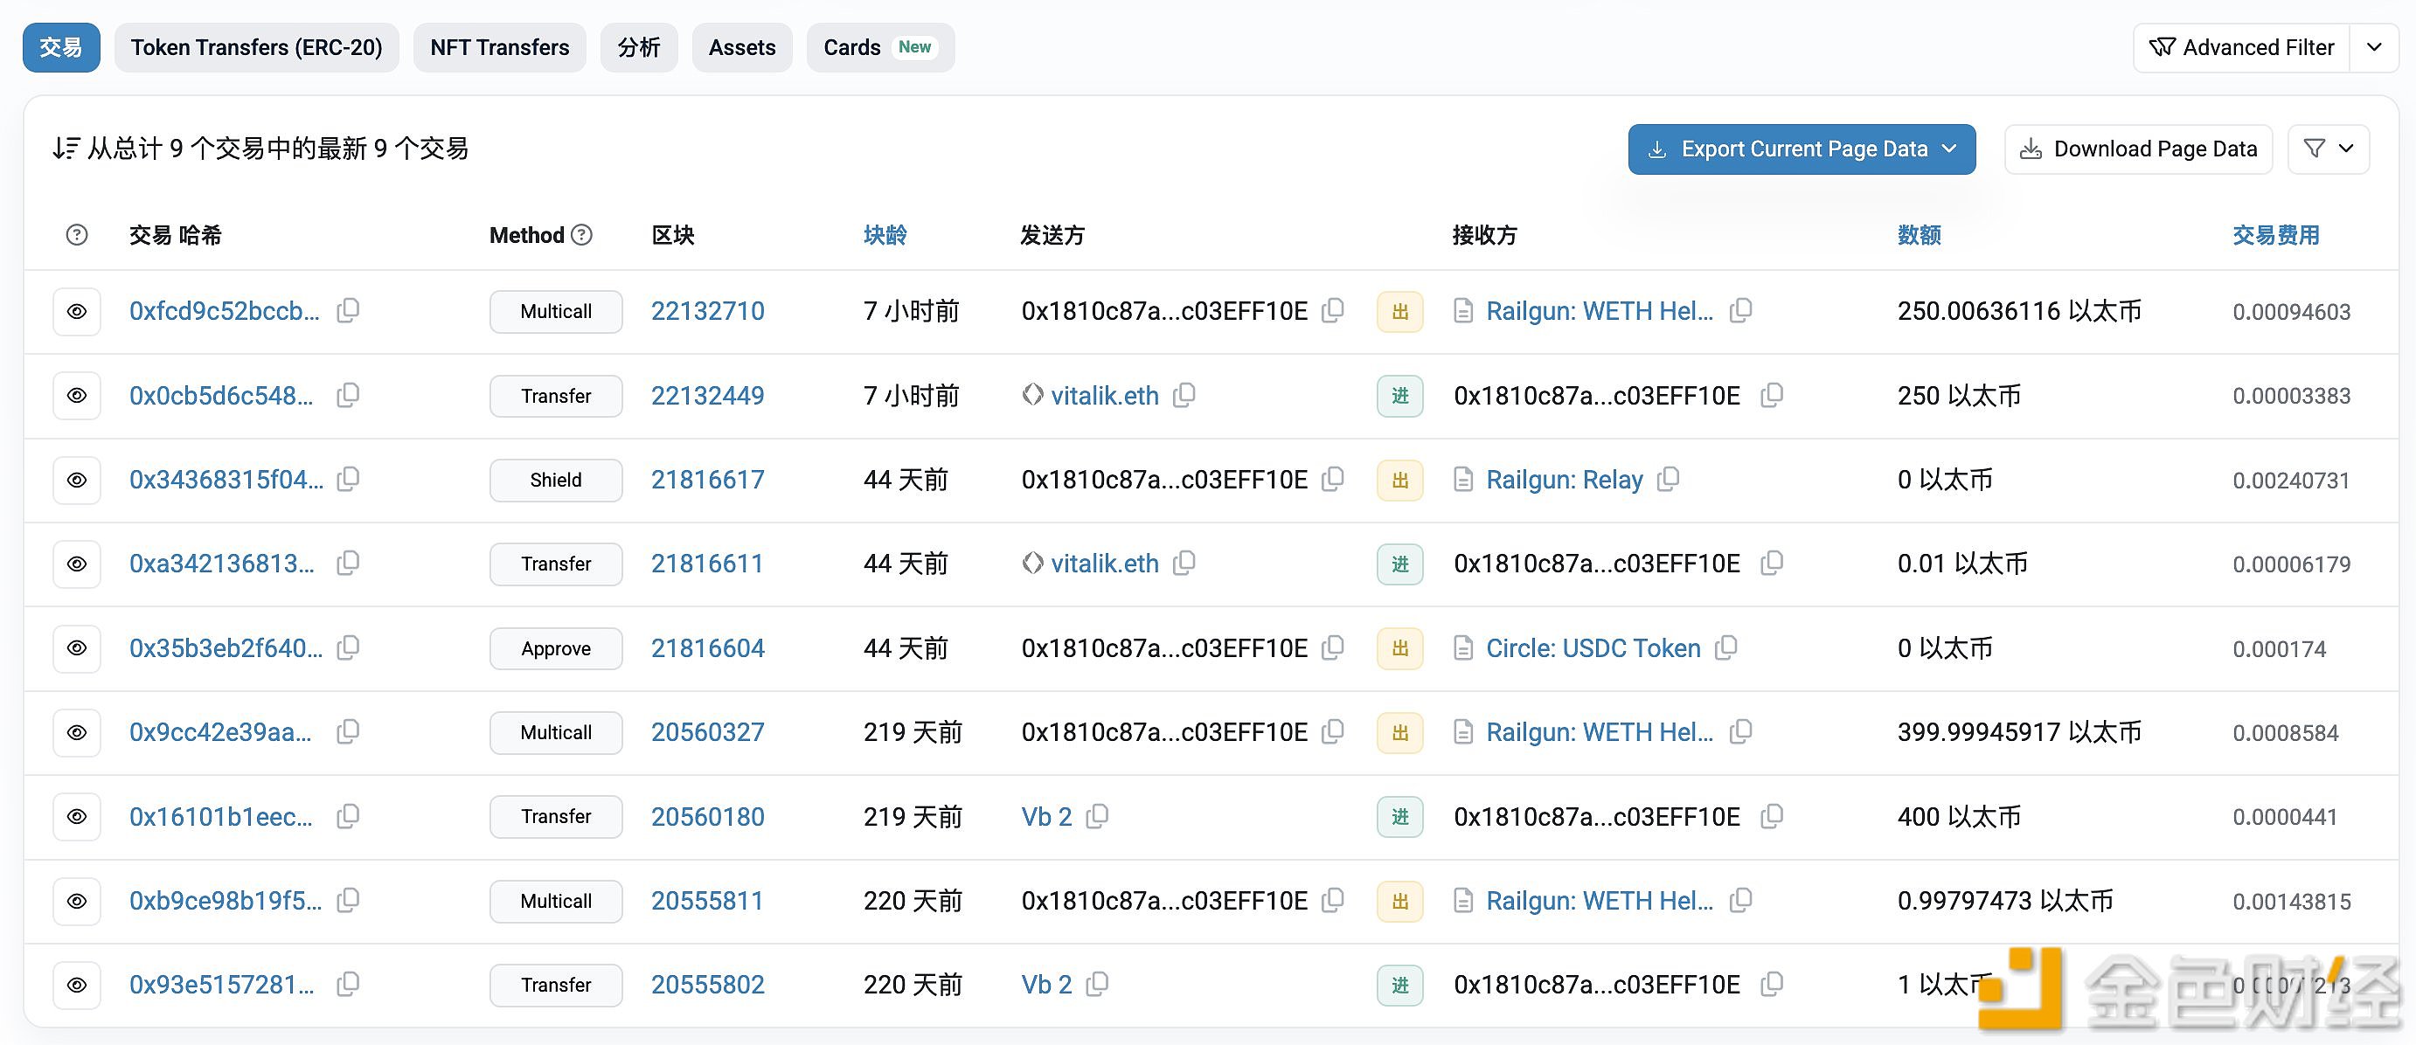Copy transaction hash 0xfcd9c52bccb
The height and width of the screenshot is (1045, 2416).
[348, 310]
